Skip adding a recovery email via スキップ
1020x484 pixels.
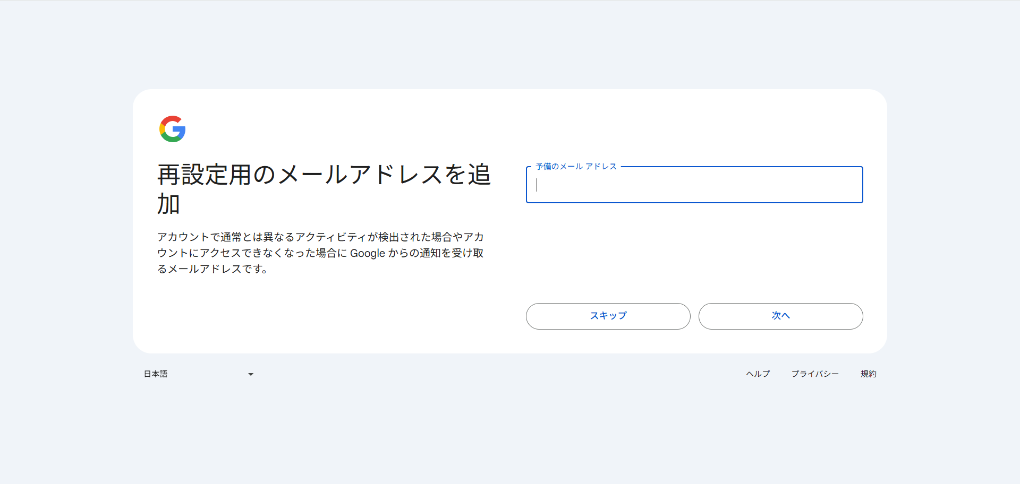pos(608,316)
